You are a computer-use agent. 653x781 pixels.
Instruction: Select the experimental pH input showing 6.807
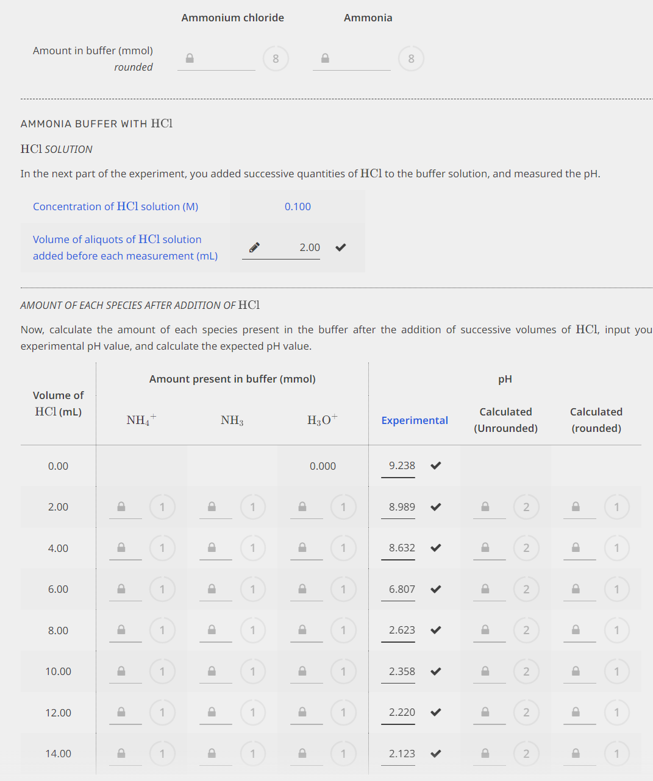(398, 588)
